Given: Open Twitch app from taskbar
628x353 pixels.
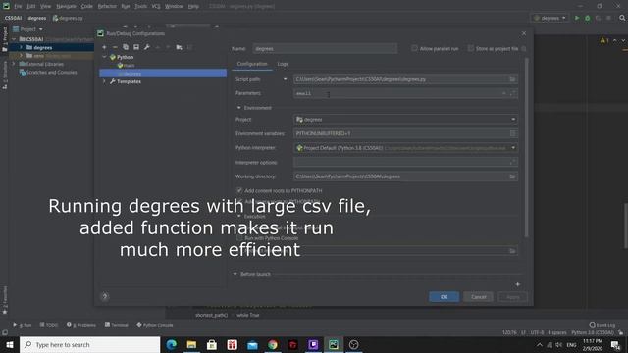Looking at the screenshot, I should 313,344.
